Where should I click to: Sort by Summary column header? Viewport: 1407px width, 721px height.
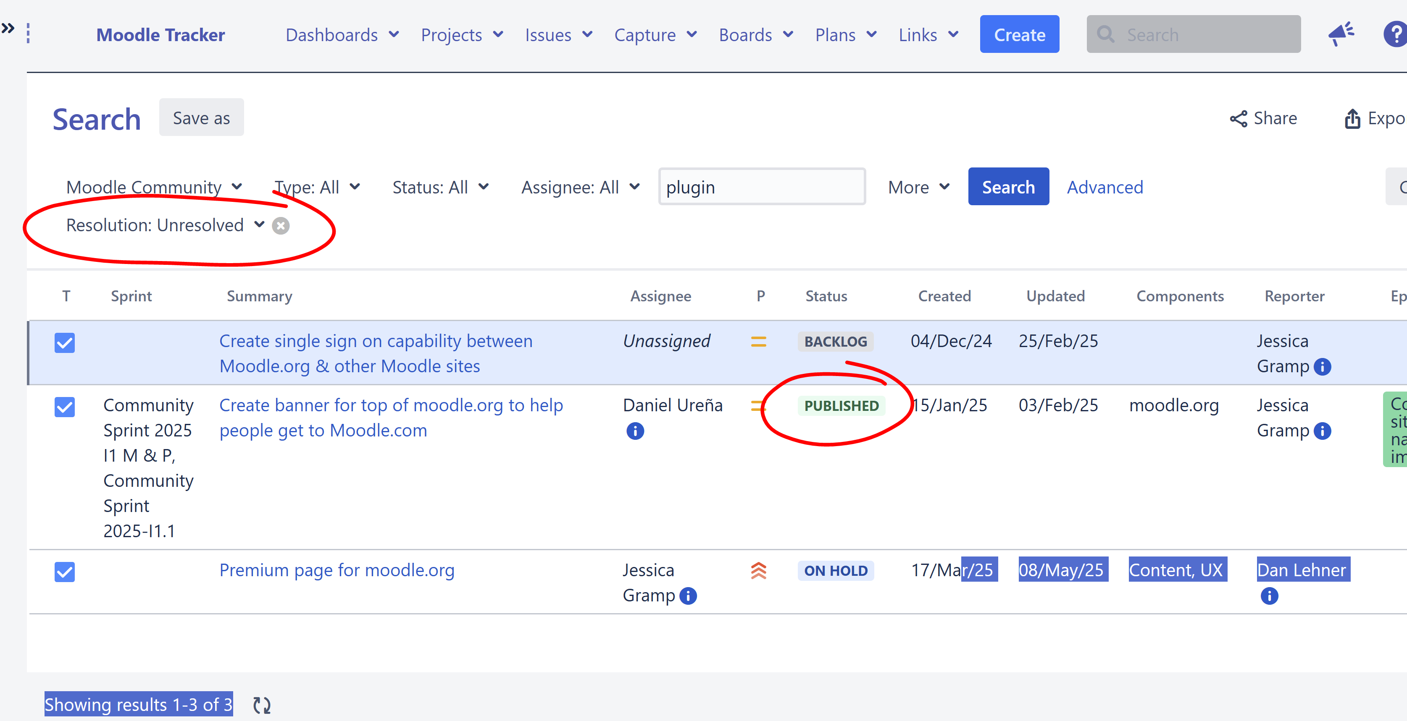click(x=259, y=296)
